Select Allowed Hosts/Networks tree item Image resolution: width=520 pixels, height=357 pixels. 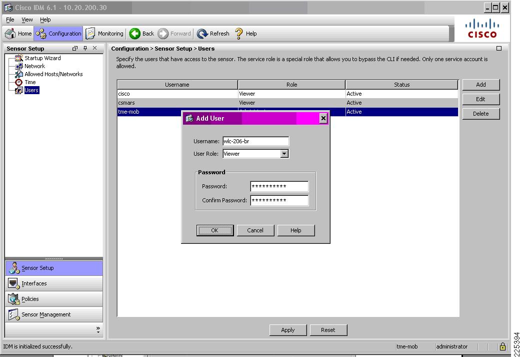(x=53, y=74)
